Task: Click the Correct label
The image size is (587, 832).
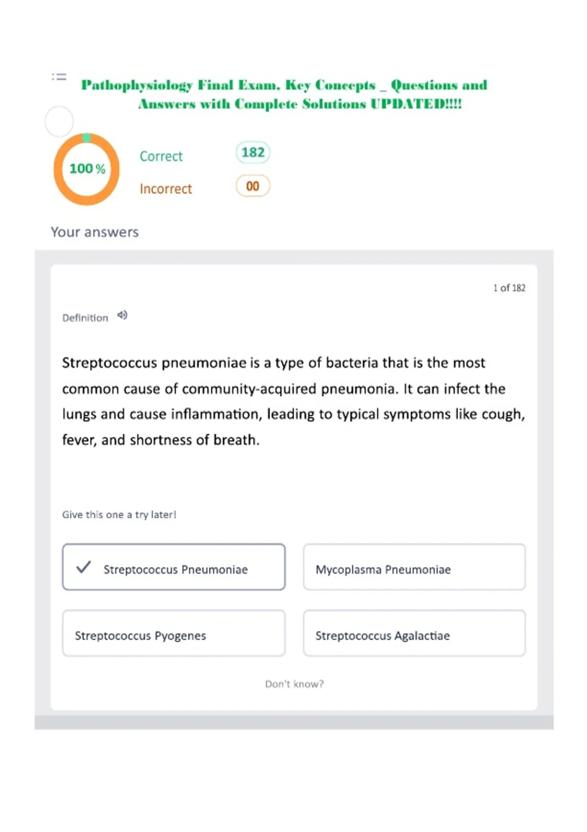Action: click(x=161, y=156)
